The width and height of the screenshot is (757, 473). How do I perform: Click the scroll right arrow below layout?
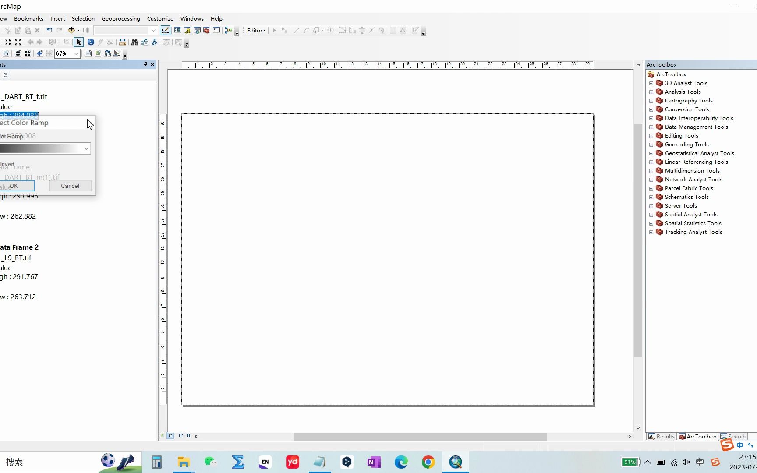(x=630, y=436)
